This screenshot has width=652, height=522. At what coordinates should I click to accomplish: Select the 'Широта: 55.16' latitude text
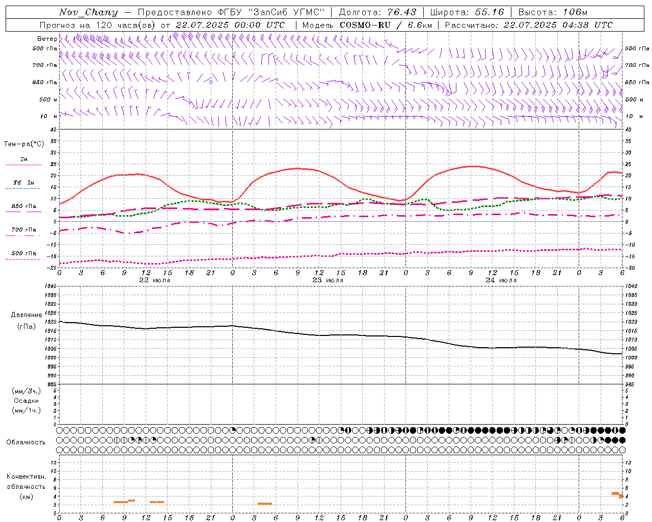coord(467,12)
